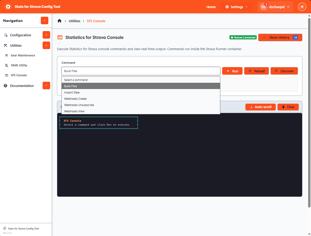311x236 pixels.
Task: Click the home icon in the breadcrumb
Action: coord(59,21)
